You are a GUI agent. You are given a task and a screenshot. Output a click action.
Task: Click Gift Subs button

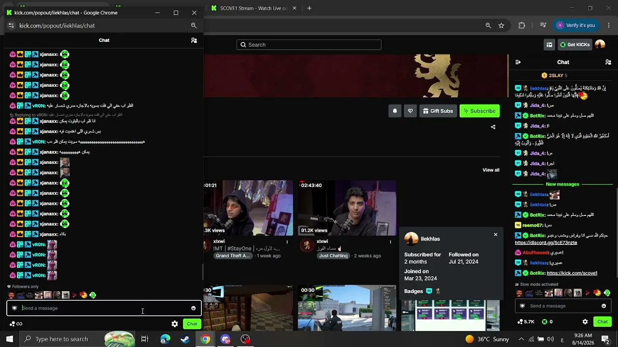(438, 111)
